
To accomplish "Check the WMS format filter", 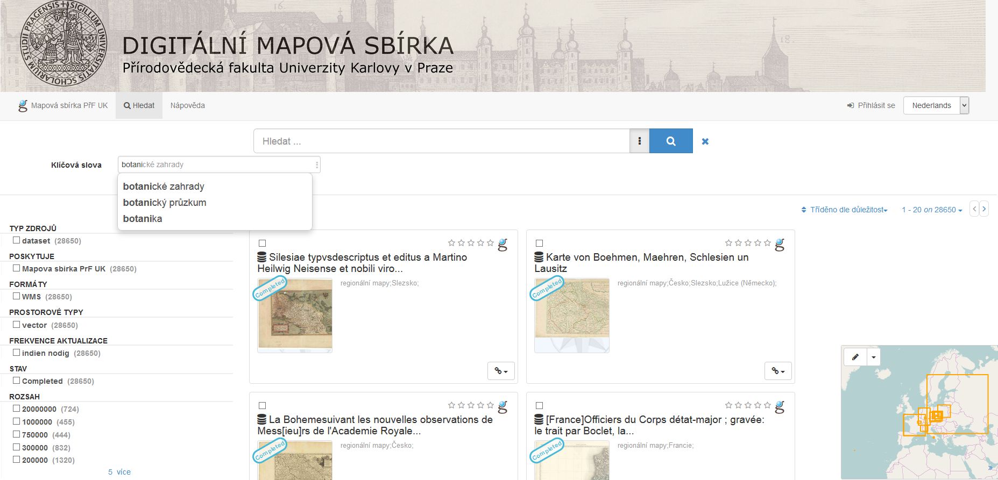I will [x=17, y=296].
